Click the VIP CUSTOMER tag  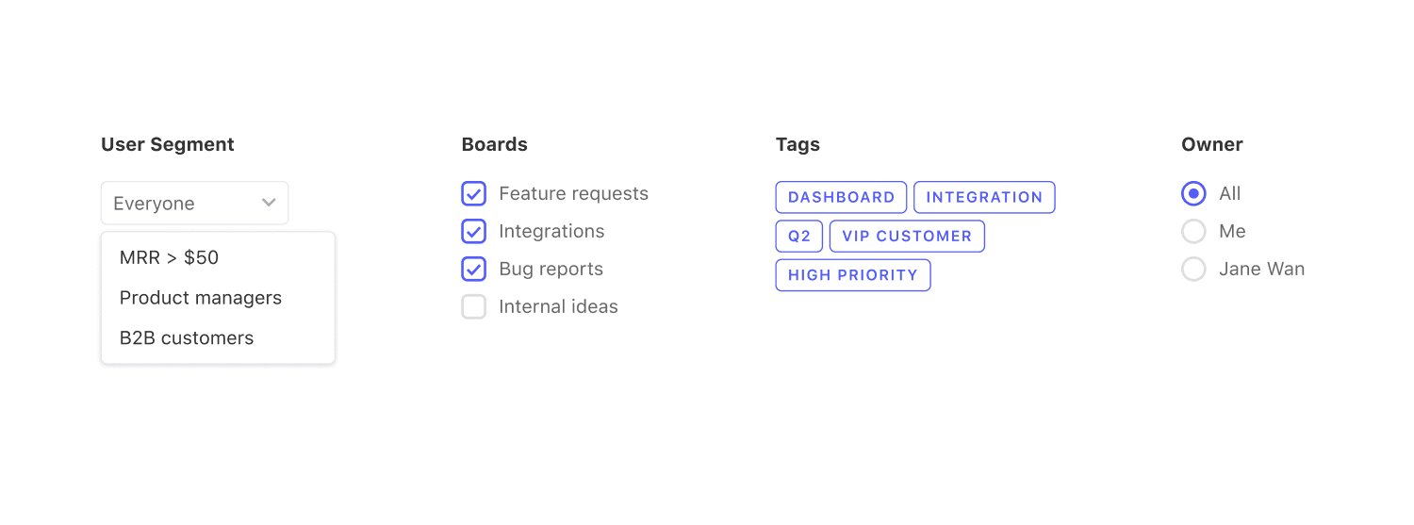pos(907,236)
